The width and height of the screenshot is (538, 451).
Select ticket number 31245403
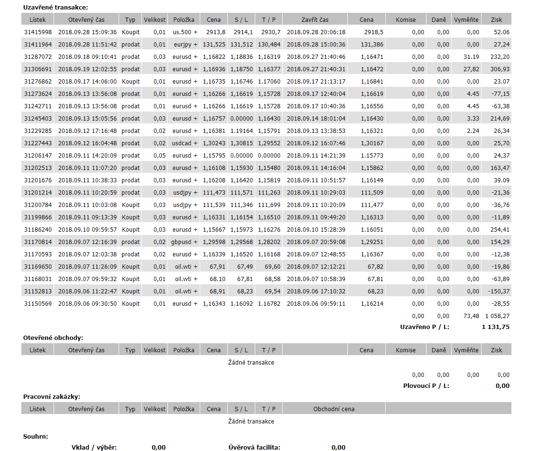38,119
